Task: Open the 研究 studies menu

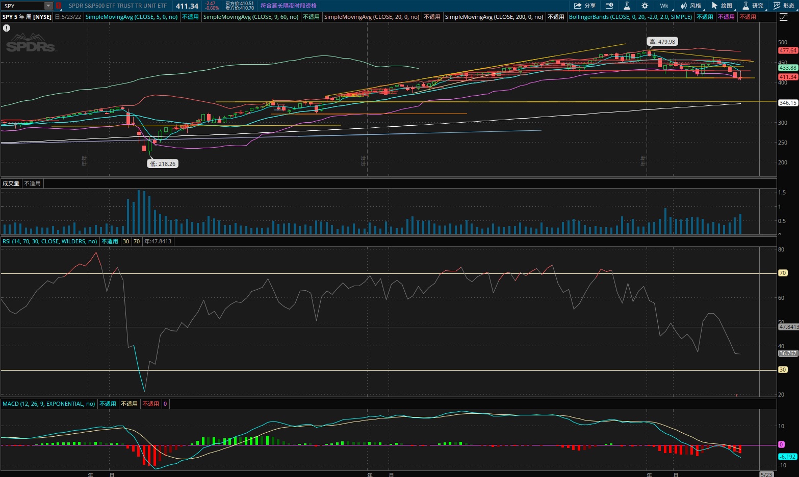Action: click(x=753, y=6)
